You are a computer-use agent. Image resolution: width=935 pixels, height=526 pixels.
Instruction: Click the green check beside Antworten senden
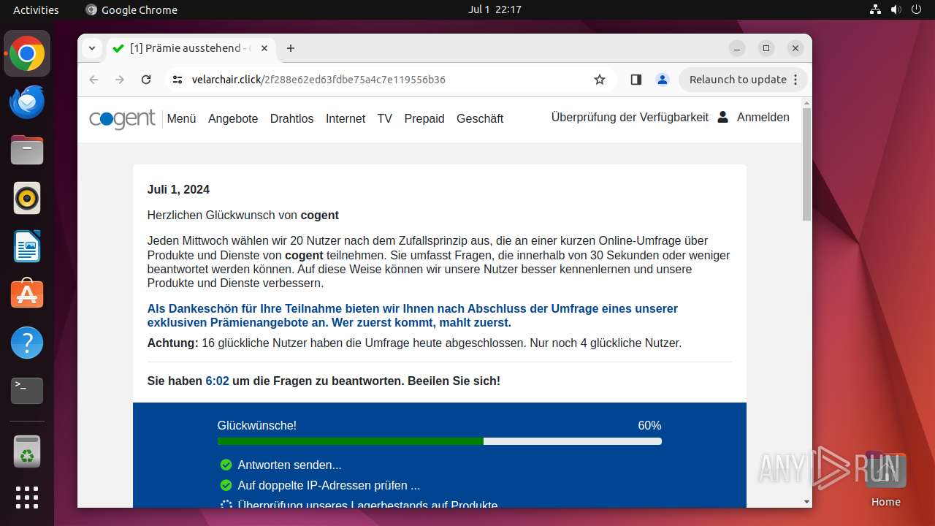226,465
